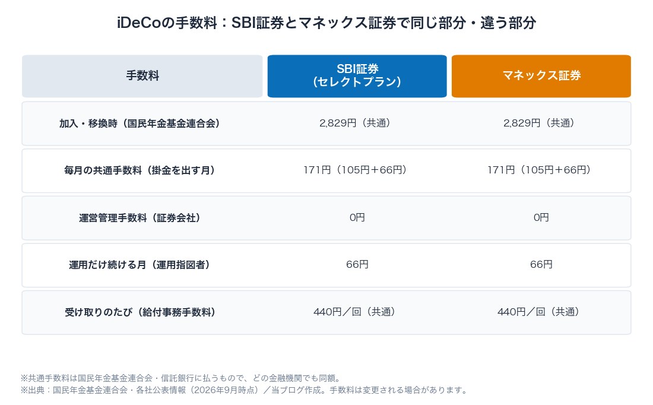653x405 pixels.
Task: Select the orange 'マネックス証券' header cell
Action: point(541,76)
